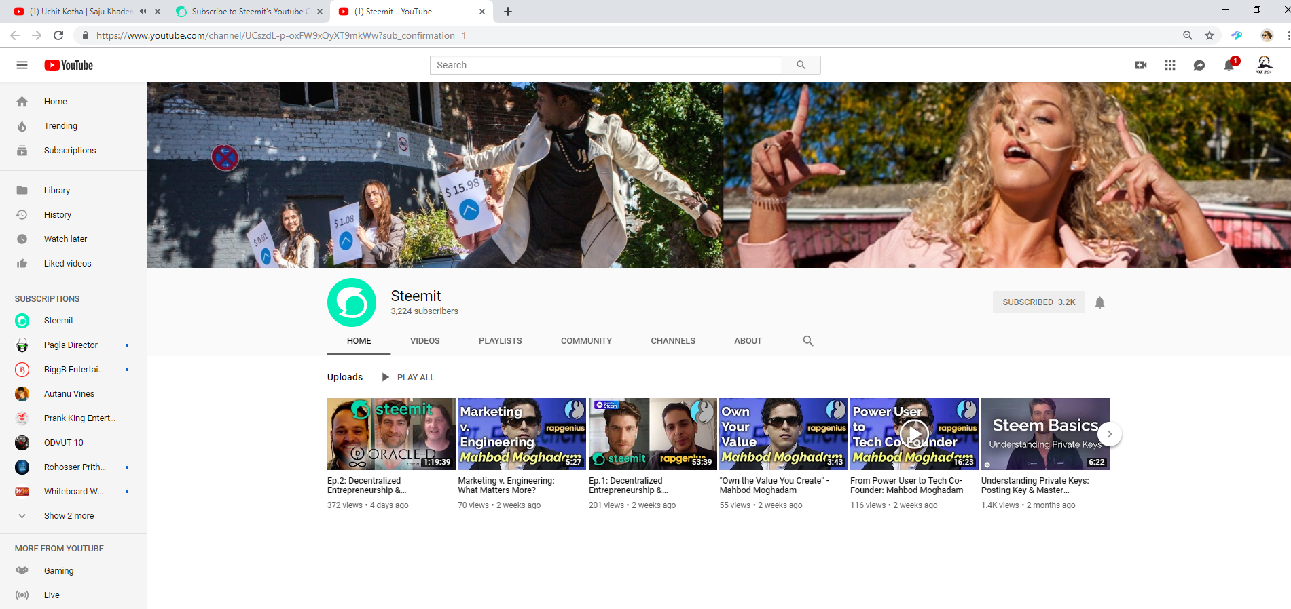Mute the Uchit Kotha tab speaker icon
The height and width of the screenshot is (609, 1291).
tap(143, 12)
